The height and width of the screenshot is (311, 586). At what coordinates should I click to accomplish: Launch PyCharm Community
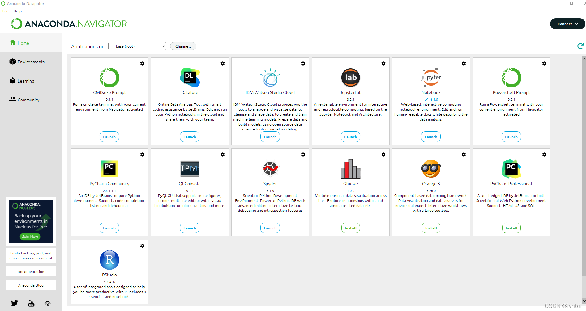tap(109, 228)
